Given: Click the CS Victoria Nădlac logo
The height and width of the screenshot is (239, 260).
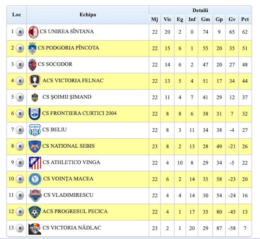Looking at the screenshot, I should click(35, 228).
